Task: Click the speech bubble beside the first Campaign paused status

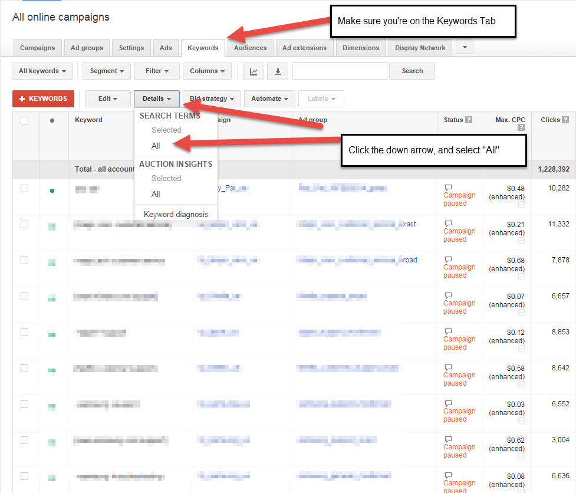Action: pos(448,187)
